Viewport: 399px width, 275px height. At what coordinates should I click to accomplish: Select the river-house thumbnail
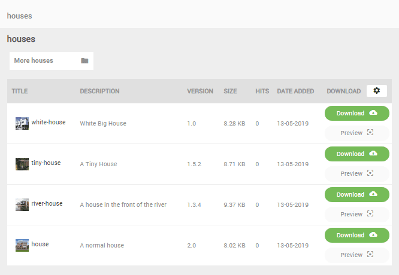[x=22, y=204]
